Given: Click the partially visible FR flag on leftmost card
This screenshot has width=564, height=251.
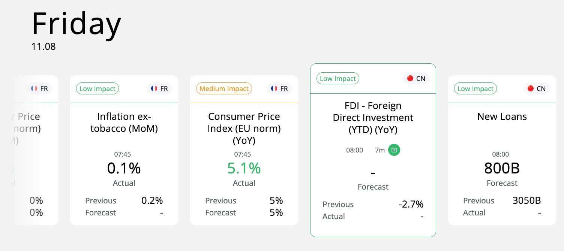Looking at the screenshot, I should click(39, 88).
